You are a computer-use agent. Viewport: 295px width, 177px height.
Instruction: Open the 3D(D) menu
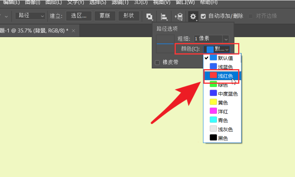141,2
